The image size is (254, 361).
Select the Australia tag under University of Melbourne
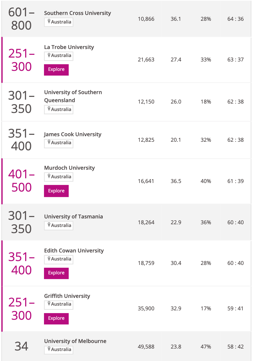click(x=59, y=349)
